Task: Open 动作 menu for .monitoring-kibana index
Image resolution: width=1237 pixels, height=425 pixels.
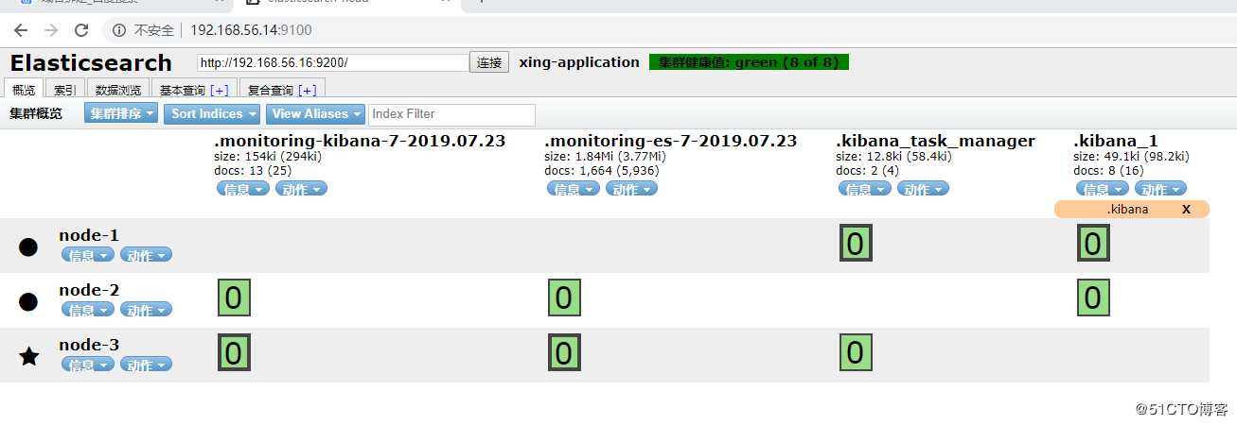Action: point(301,189)
